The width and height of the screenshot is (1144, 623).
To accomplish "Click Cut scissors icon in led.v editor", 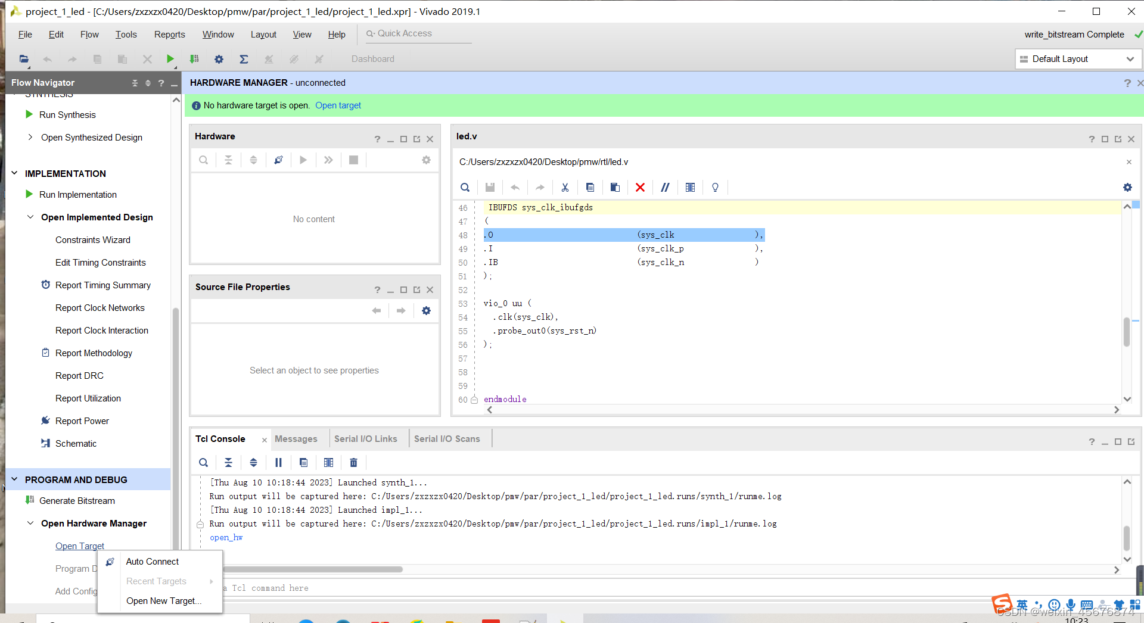I will pos(565,188).
